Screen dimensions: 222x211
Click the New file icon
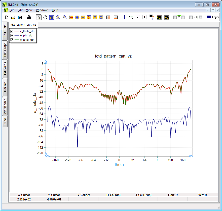coord(7,17)
